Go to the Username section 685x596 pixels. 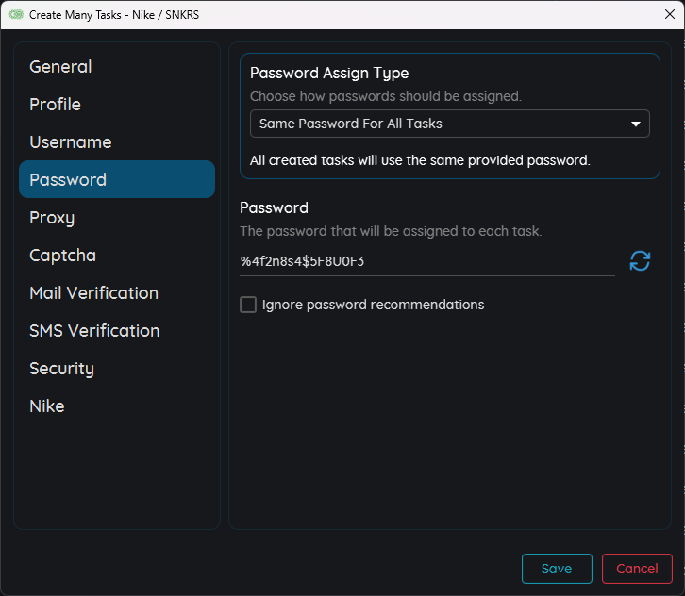71,142
